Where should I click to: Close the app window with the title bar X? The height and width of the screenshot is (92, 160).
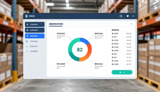[133, 16]
